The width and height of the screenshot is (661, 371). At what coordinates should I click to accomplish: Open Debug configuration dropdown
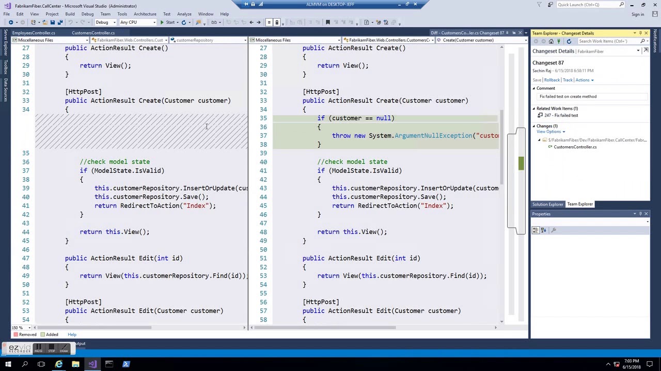(105, 22)
